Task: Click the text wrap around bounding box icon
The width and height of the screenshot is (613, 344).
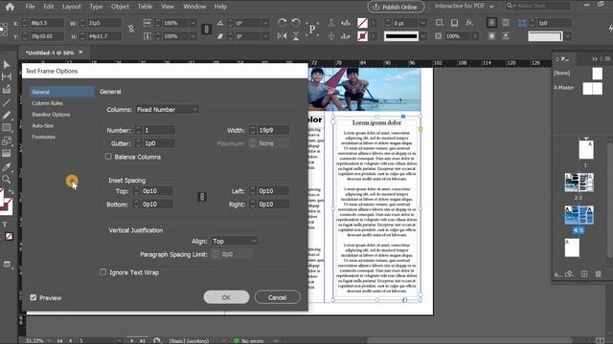Action: [506, 23]
